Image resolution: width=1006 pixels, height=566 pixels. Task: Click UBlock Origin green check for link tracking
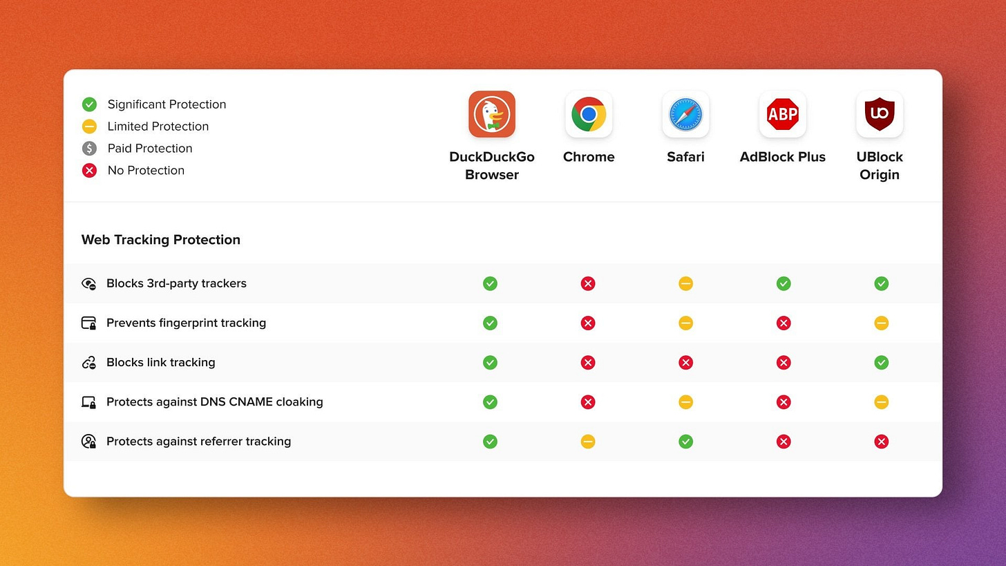881,362
